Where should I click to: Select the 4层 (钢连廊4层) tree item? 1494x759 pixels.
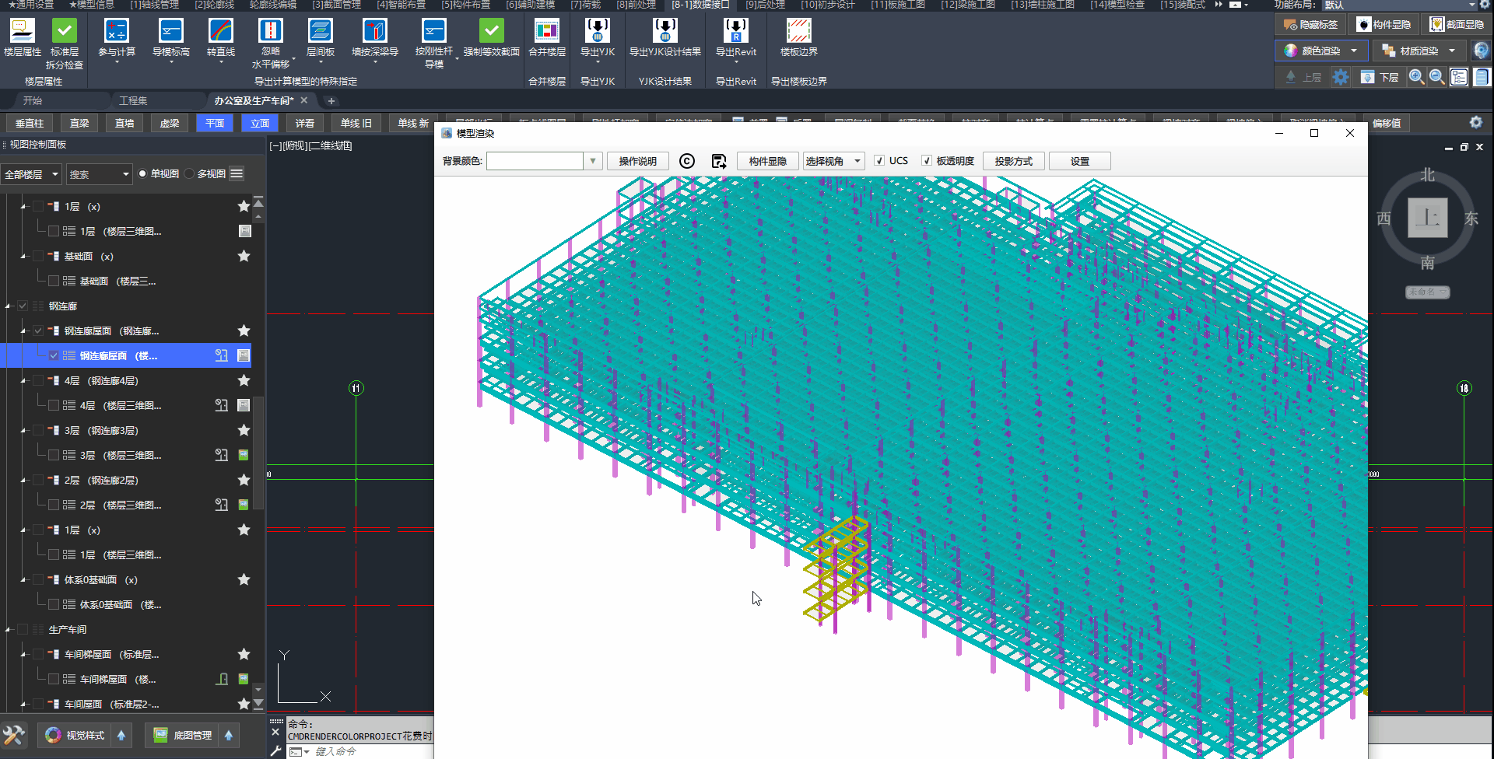coord(101,381)
